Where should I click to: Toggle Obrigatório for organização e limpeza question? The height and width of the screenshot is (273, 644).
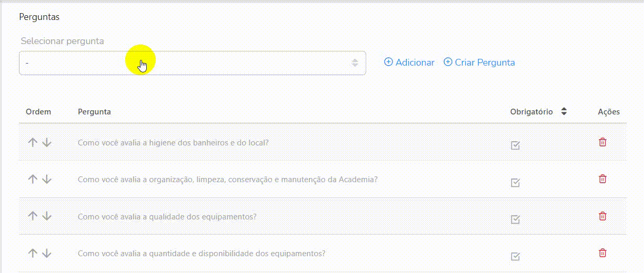(516, 183)
